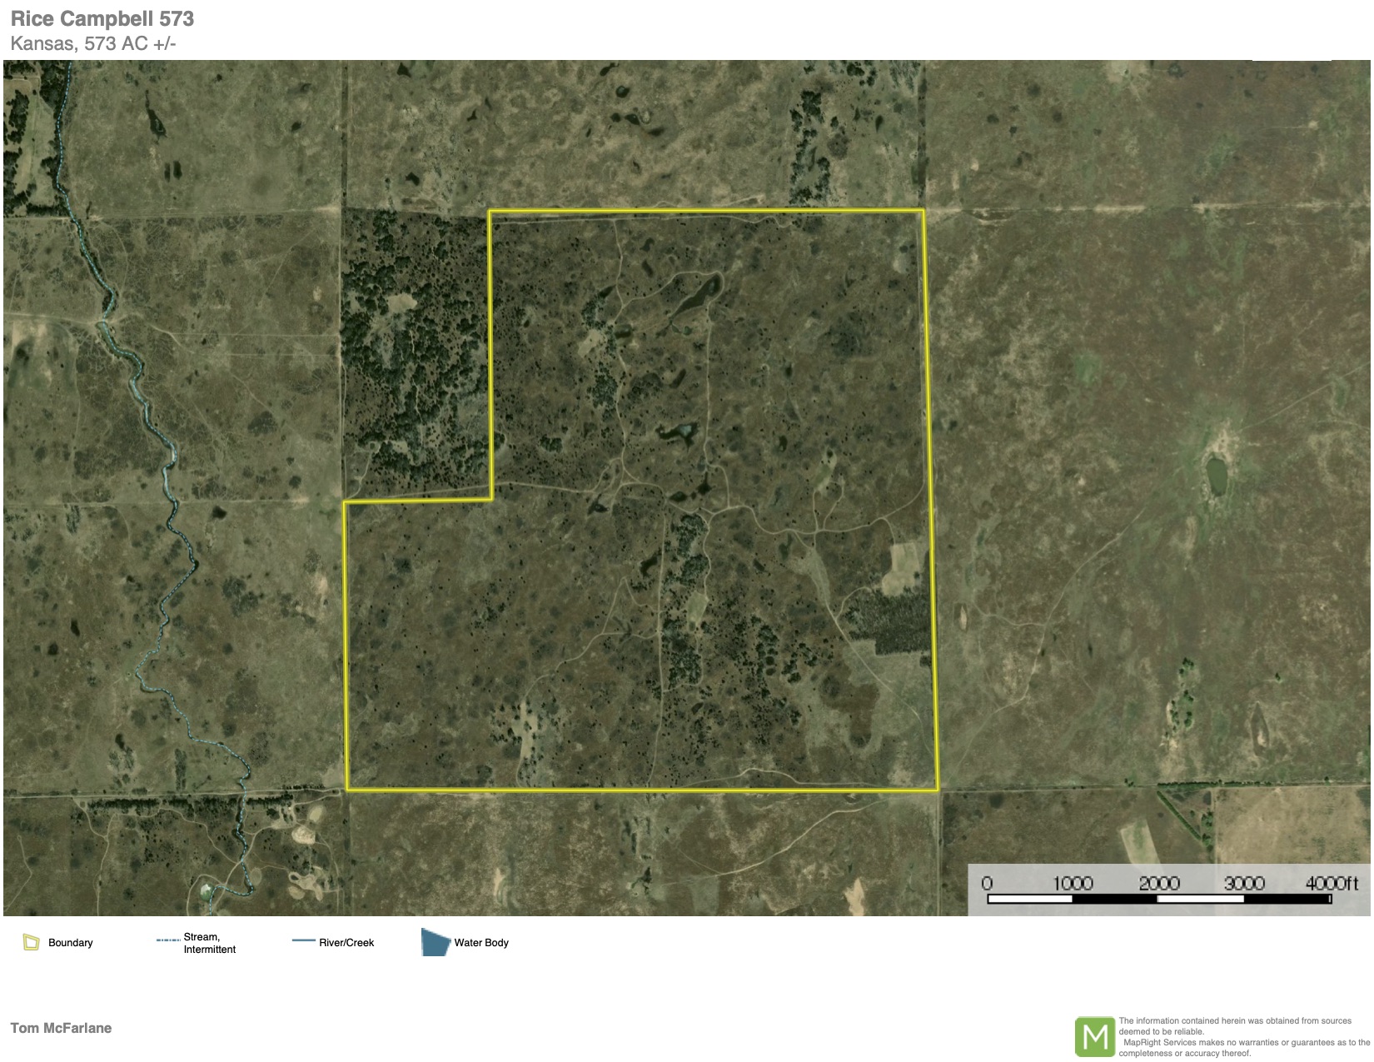This screenshot has width=1374, height=1062.
Task: Click the 'Stream, Intermittent' legend label
Action: point(209,943)
